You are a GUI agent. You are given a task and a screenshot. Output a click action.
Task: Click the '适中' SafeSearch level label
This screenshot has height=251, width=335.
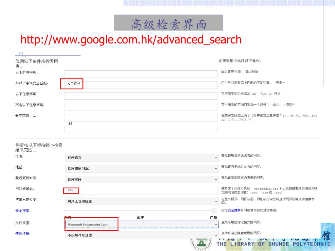pyautogui.click(x=140, y=217)
